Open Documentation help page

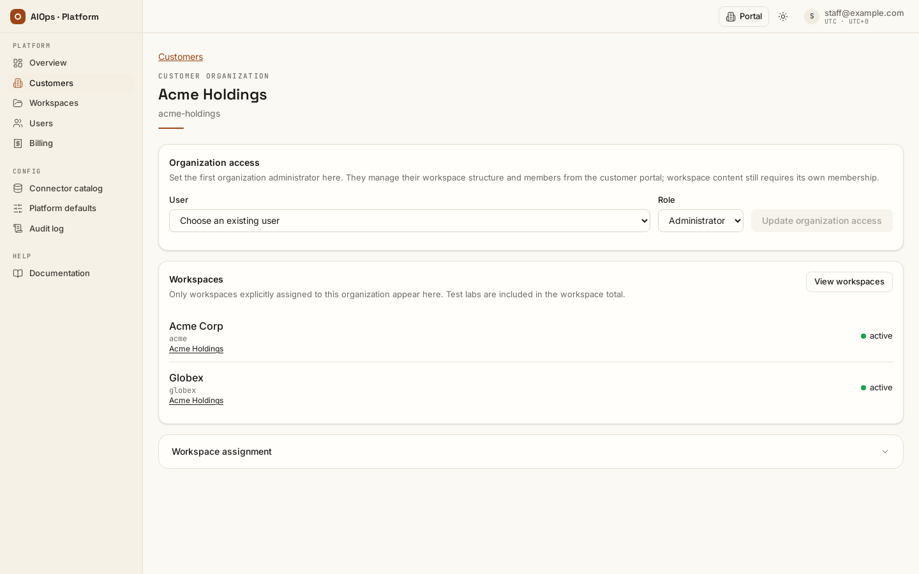(71, 274)
